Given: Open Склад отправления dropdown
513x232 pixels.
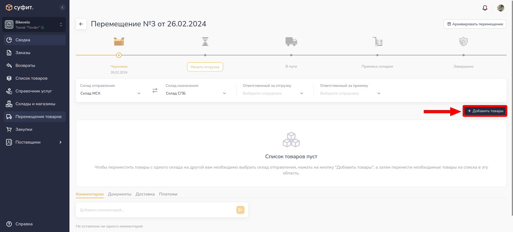Looking at the screenshot, I should (110, 93).
